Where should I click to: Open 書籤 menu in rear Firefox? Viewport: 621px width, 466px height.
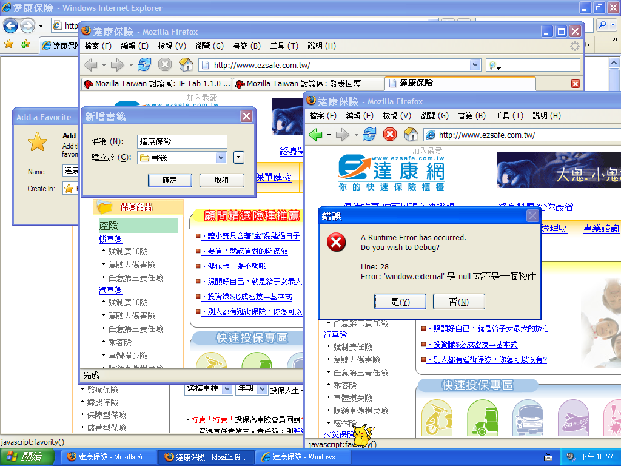coord(247,46)
